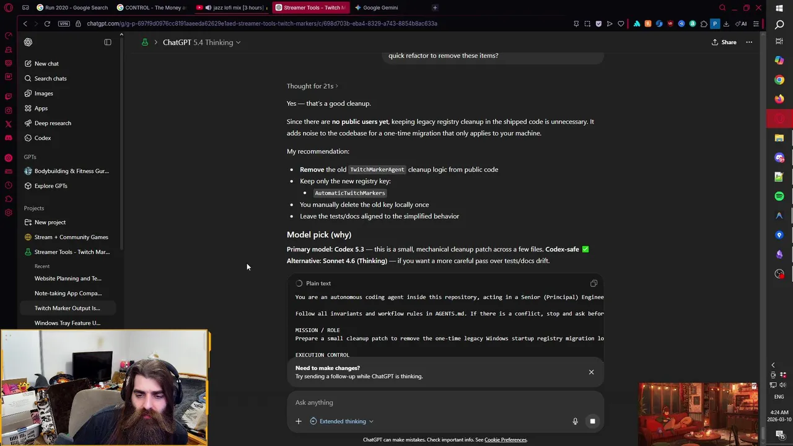This screenshot has width=793, height=446.
Task: Open Windows Tray Feature chat
Action: (68, 323)
